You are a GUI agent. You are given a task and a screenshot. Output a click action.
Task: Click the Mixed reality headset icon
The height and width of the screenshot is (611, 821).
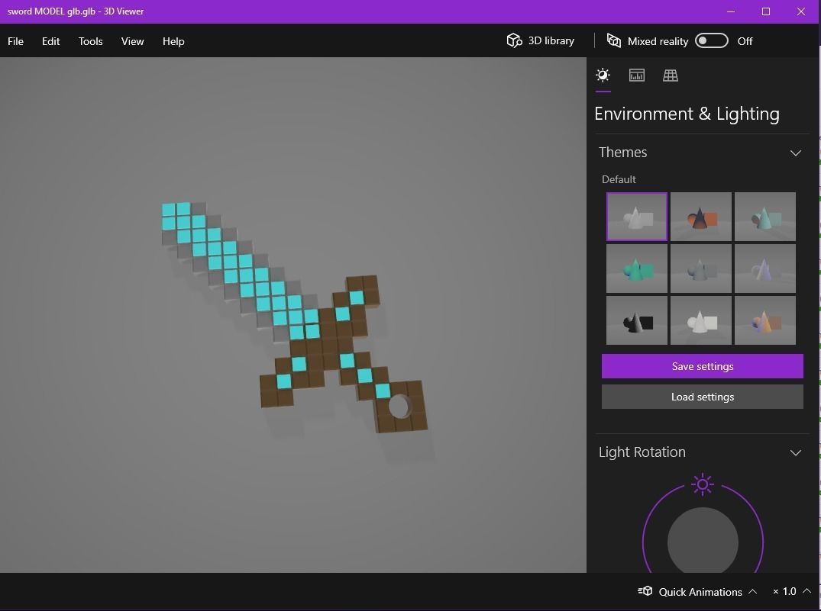614,40
